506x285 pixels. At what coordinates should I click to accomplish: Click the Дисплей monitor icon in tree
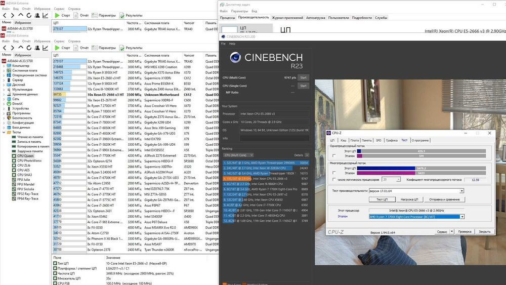(x=9, y=85)
